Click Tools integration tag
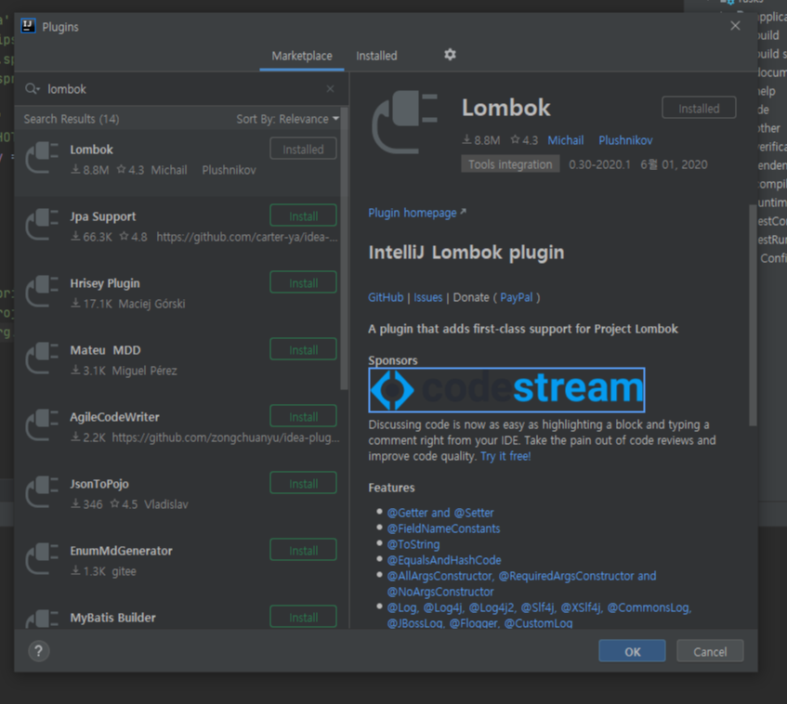The width and height of the screenshot is (787, 704). tap(510, 164)
